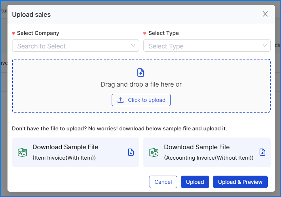
Task: Click the Select Type chevron arrow
Action: (x=265, y=46)
